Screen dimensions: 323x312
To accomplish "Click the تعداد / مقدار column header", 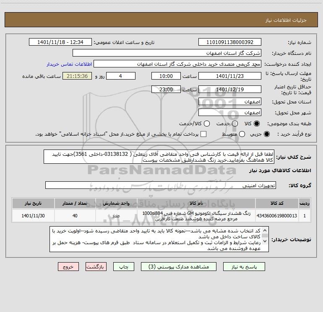I will (75, 203).
